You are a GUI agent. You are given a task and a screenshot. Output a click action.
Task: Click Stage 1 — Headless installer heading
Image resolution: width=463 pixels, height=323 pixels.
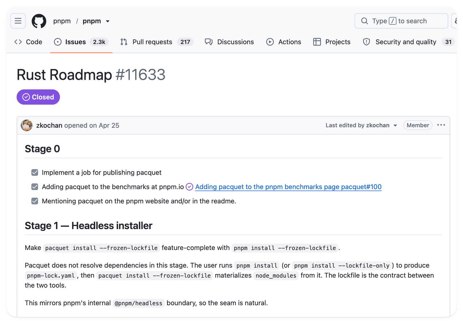coord(89,226)
